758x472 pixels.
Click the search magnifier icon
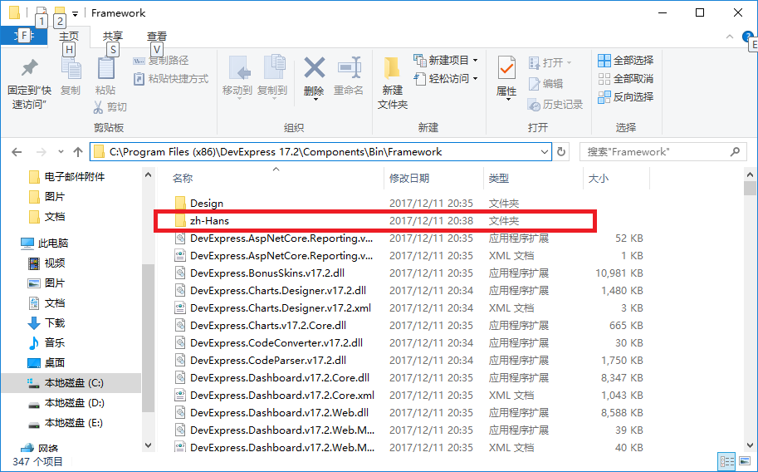(x=735, y=152)
